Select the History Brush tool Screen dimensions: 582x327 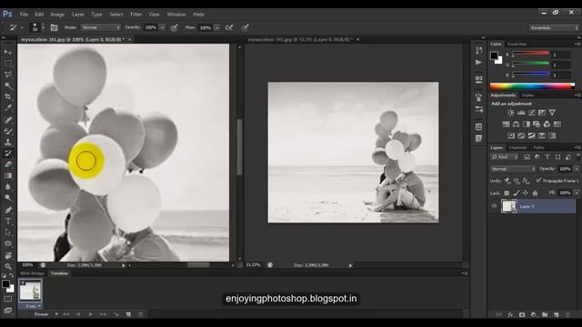[8, 154]
